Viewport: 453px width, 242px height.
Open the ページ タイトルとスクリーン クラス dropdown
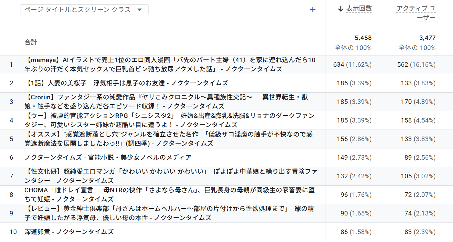click(x=84, y=10)
